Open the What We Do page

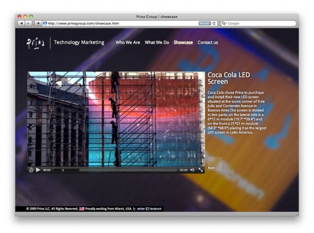[x=157, y=42]
